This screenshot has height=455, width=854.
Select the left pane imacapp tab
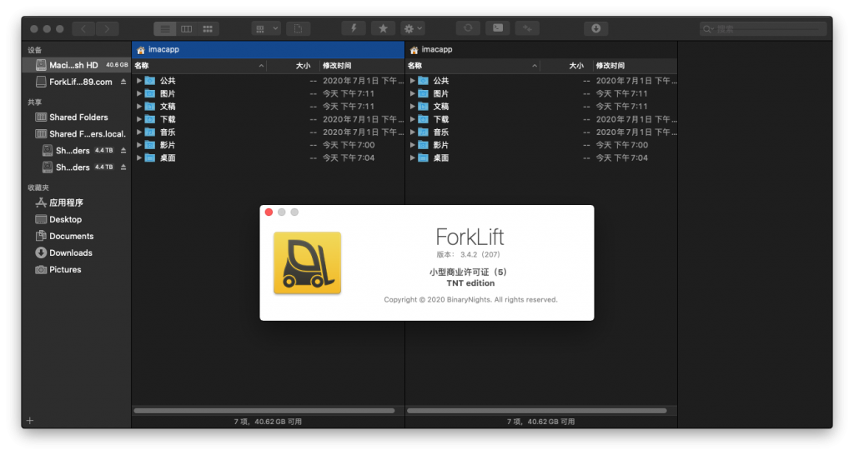pos(268,49)
